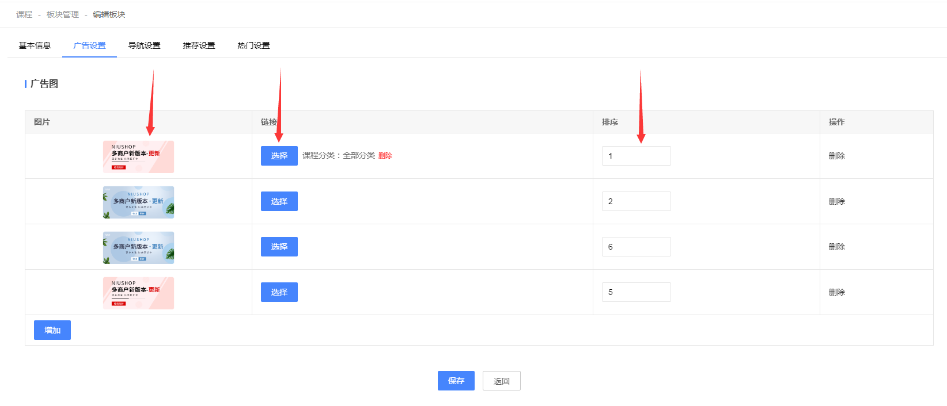Image resolution: width=947 pixels, height=406 pixels.
Task: Click the 返回 button
Action: (x=502, y=381)
